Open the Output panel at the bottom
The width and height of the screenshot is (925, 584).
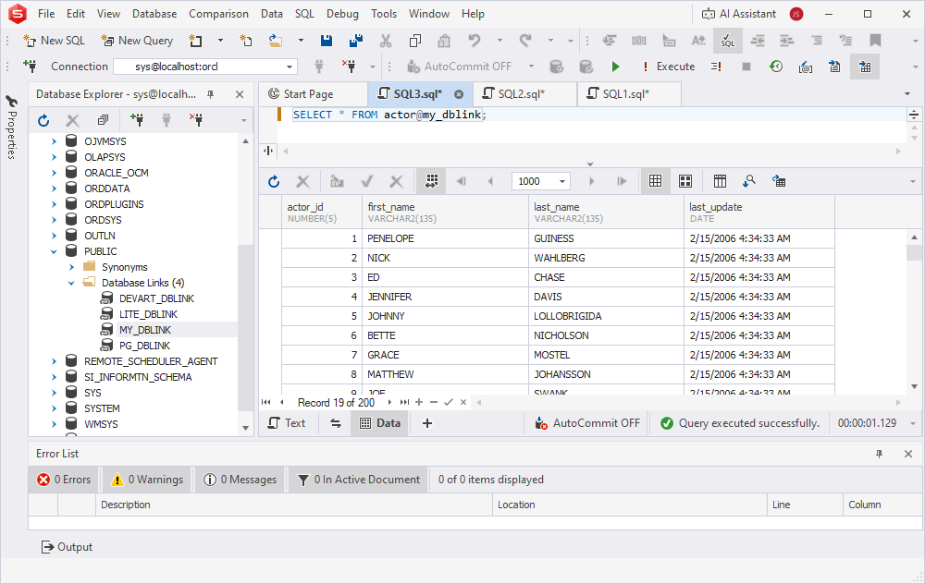tap(67, 546)
